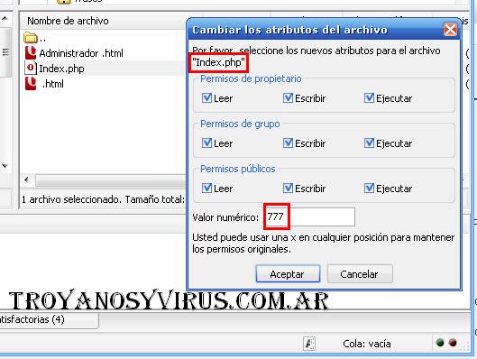Select the .html file name in list
This screenshot has height=359, width=477.
click(53, 84)
